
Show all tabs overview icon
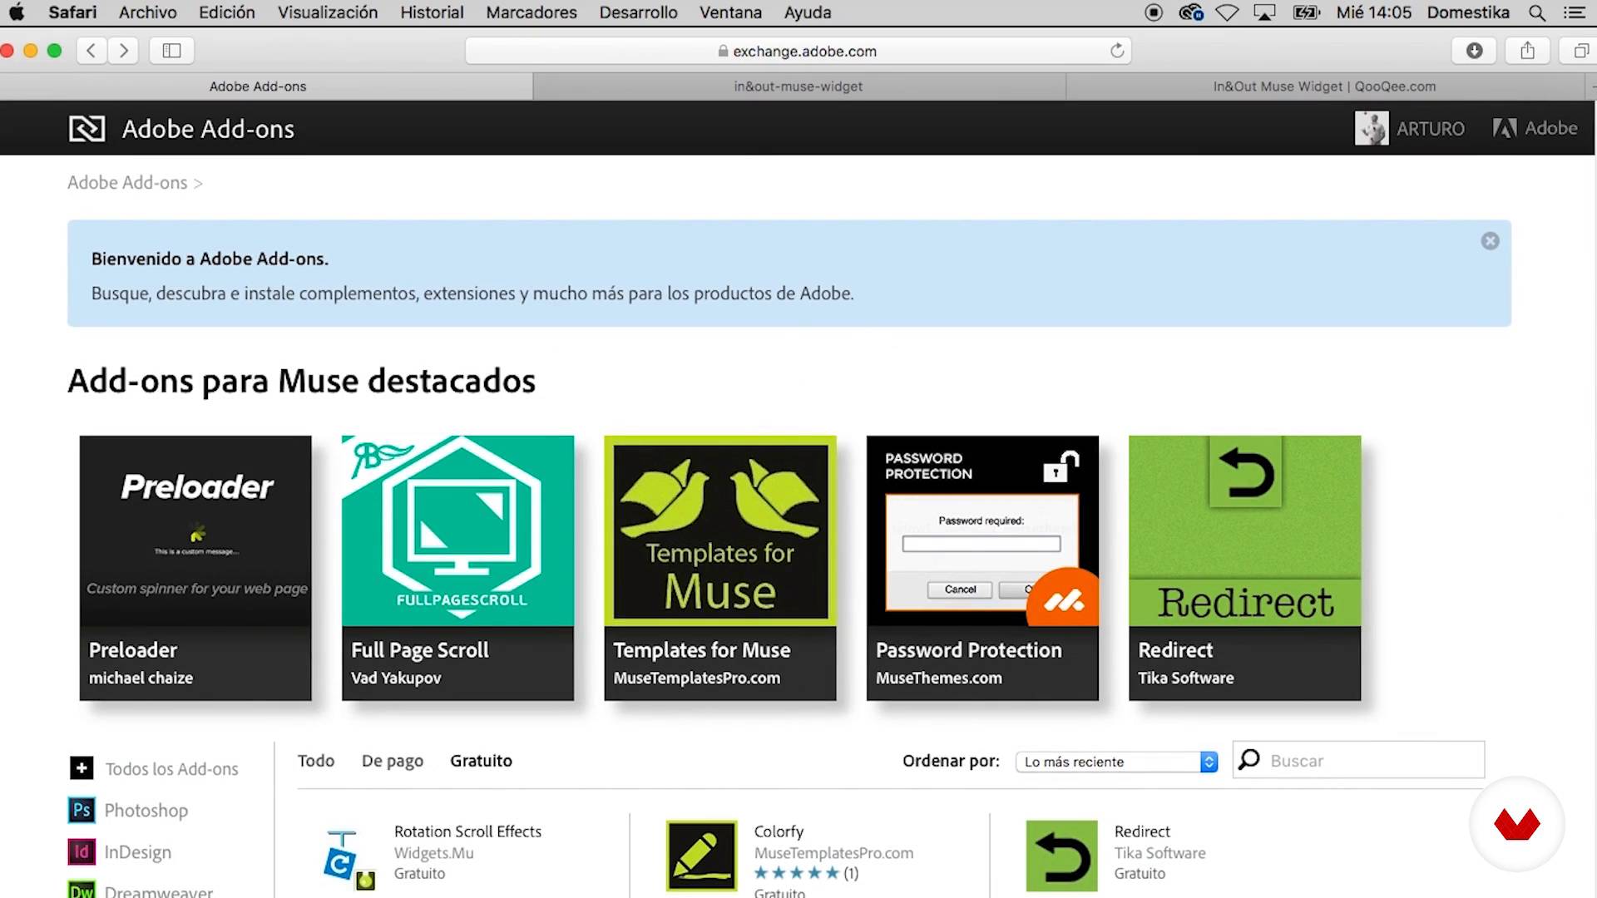click(x=1580, y=51)
